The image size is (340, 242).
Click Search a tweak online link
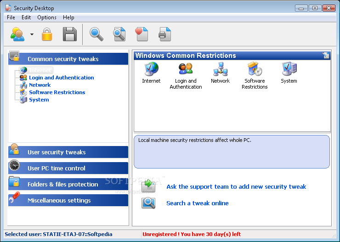click(197, 203)
